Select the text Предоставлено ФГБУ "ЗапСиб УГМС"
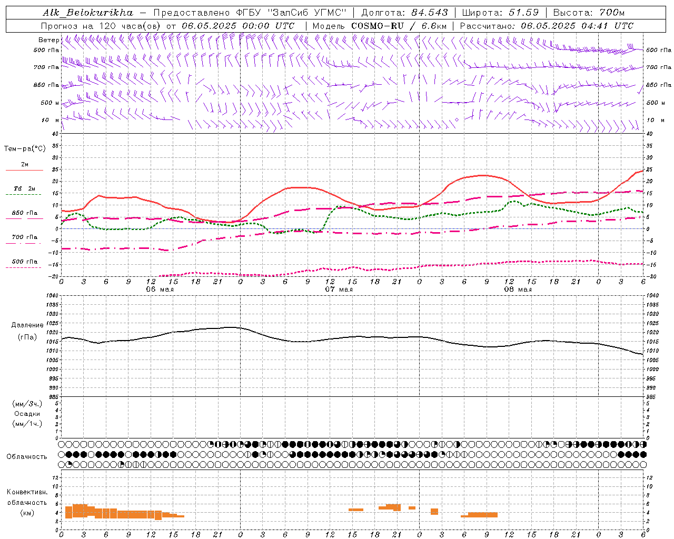The height and width of the screenshot is (539, 674). (250, 13)
